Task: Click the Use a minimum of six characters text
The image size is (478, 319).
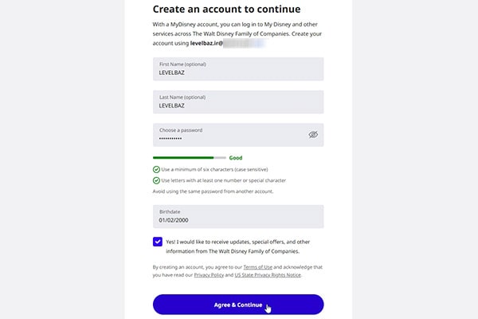Action: tap(214, 169)
